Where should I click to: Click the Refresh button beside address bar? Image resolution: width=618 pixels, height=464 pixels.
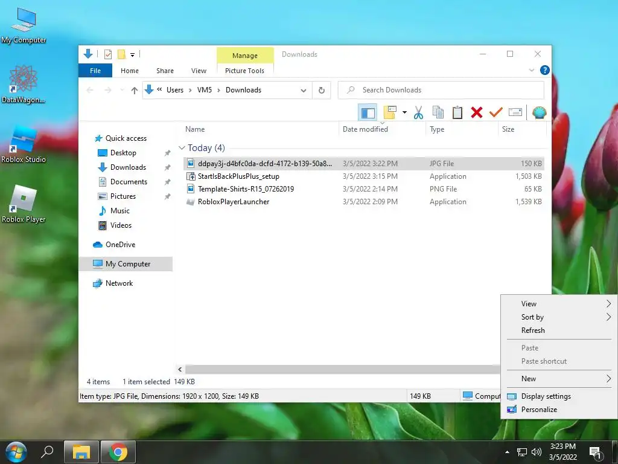point(322,90)
